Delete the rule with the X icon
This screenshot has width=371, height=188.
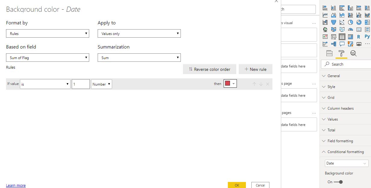pos(268,84)
